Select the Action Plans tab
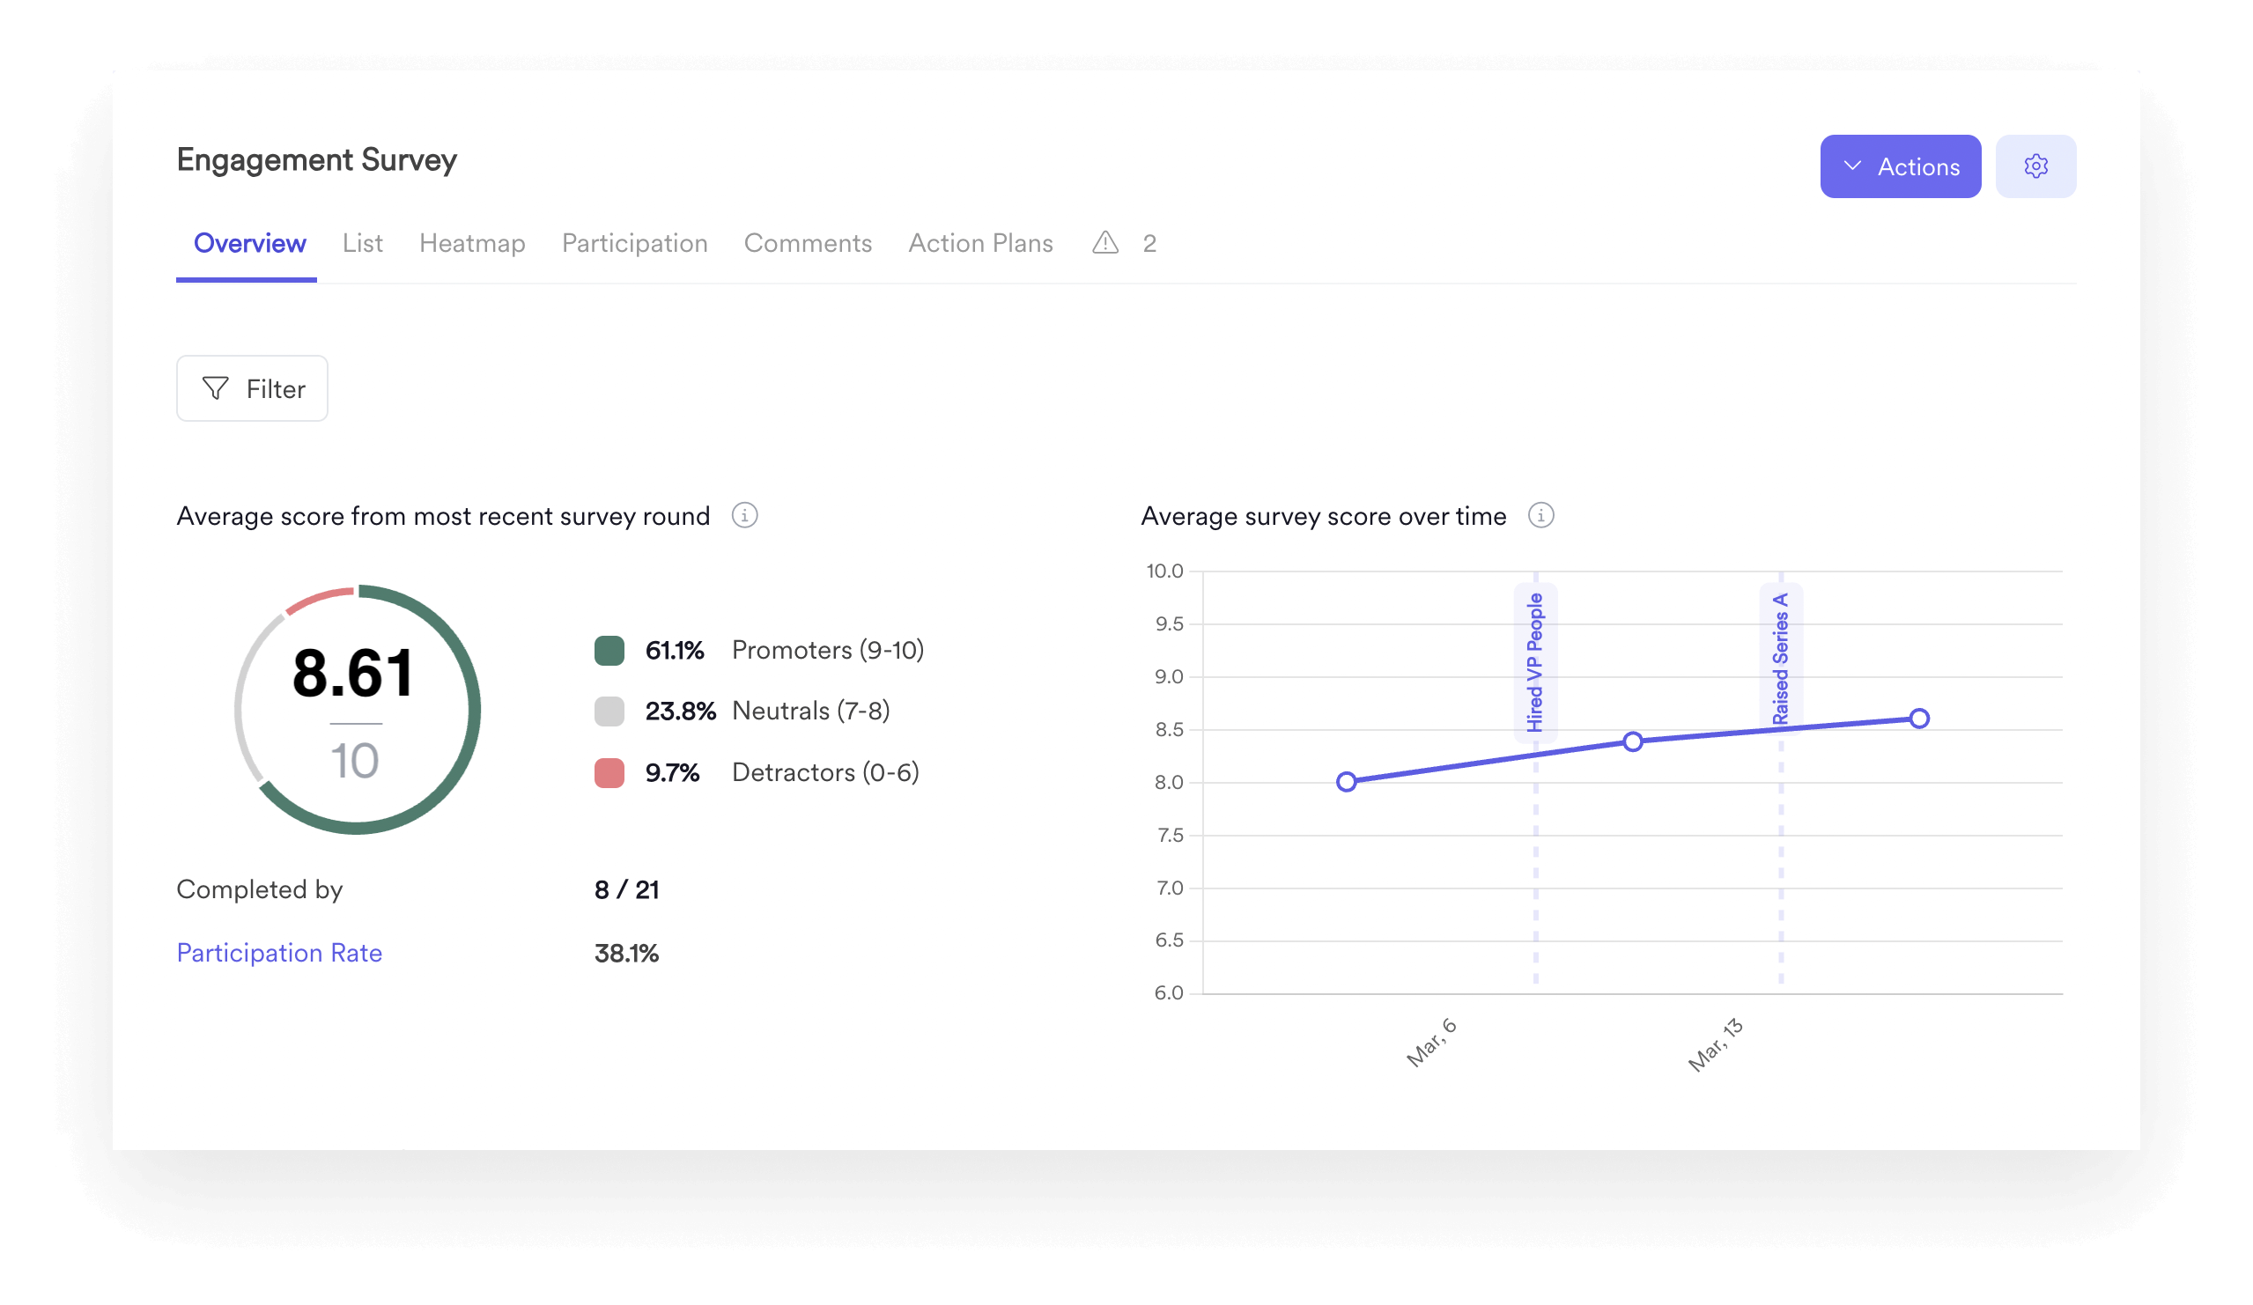This screenshot has width=2253, height=1305. click(x=980, y=242)
